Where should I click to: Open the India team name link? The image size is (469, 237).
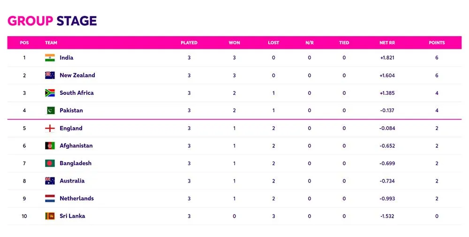[x=67, y=58]
